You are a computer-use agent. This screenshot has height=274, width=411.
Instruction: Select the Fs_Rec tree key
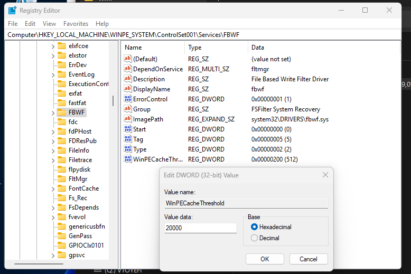pyautogui.click(x=78, y=198)
